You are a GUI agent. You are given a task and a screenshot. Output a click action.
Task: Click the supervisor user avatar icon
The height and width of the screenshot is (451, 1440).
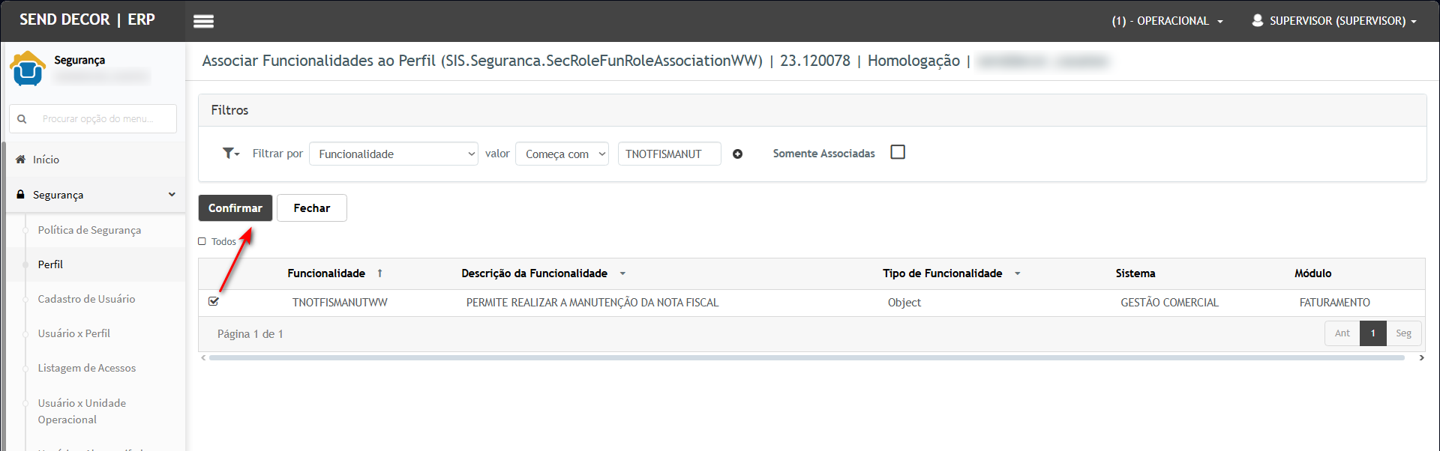coord(1257,20)
